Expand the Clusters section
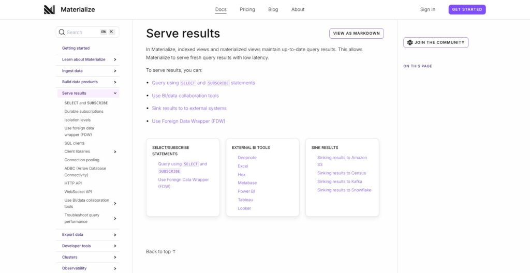Screen dimensions: 530x273 click(x=115, y=257)
